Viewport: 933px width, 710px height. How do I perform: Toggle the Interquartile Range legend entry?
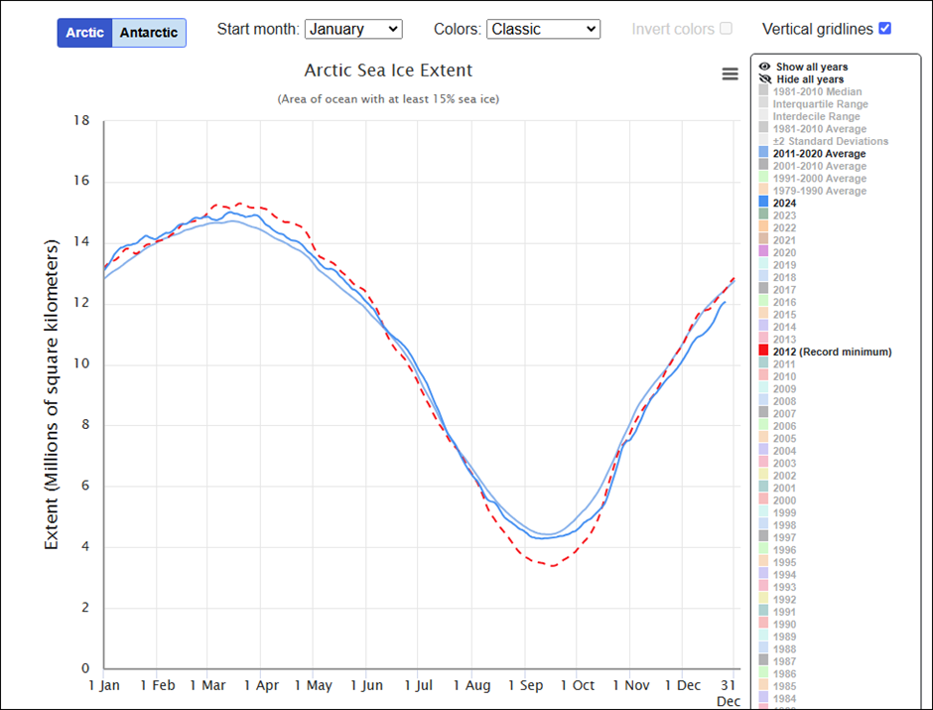point(820,104)
